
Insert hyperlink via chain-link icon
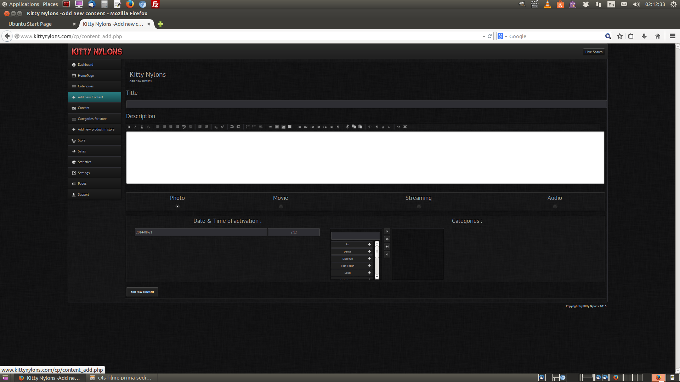pos(270,127)
